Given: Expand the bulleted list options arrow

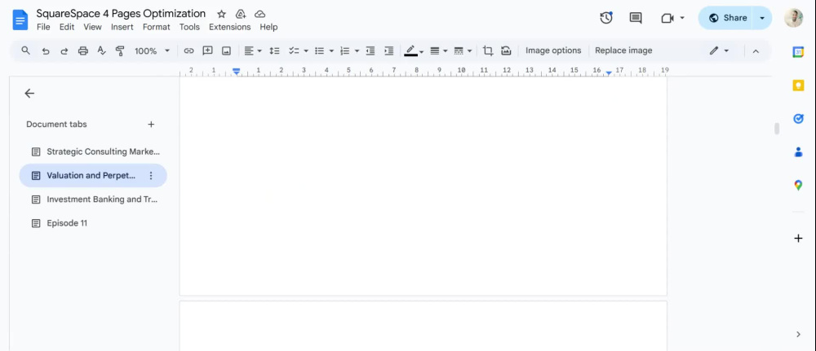Looking at the screenshot, I should coord(331,50).
